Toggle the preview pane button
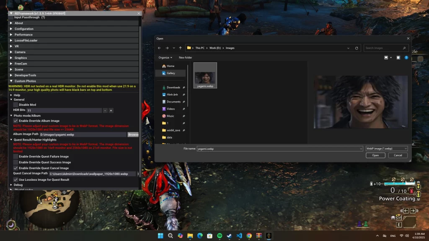429x241 pixels. (x=398, y=58)
